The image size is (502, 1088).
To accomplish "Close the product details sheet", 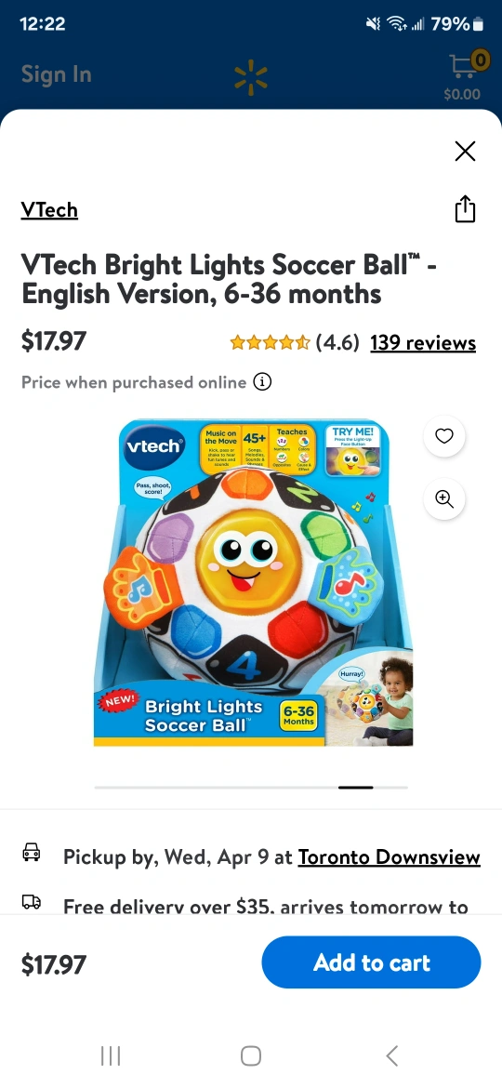I will 465,151.
